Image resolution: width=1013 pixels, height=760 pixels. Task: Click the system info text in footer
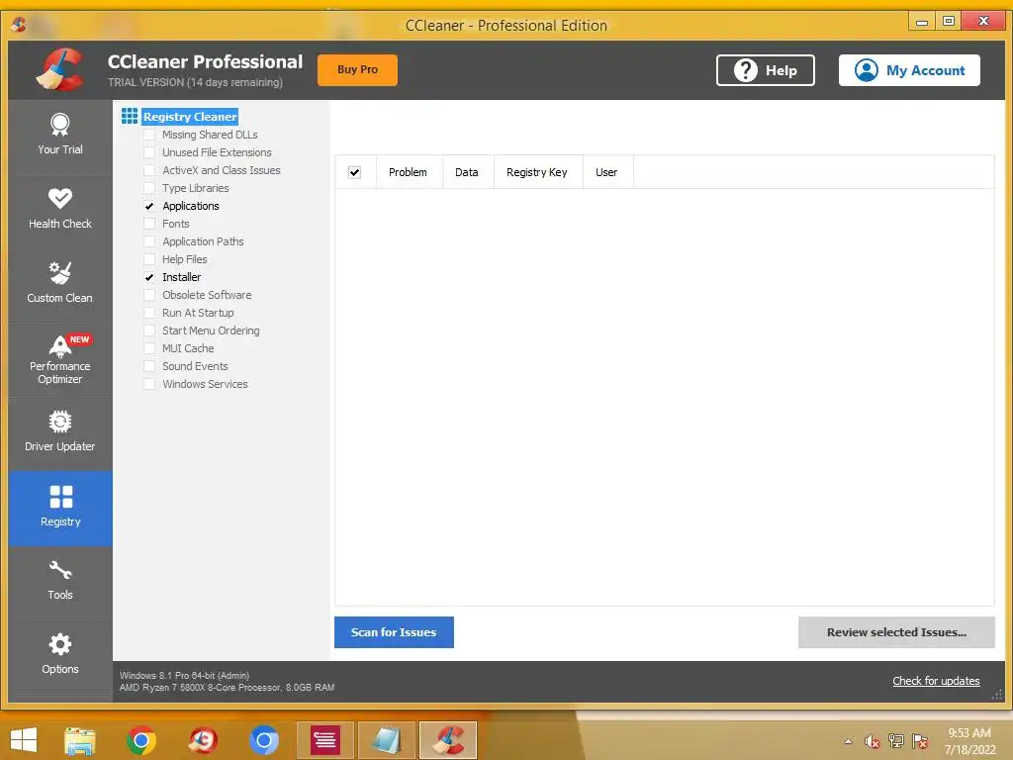227,681
